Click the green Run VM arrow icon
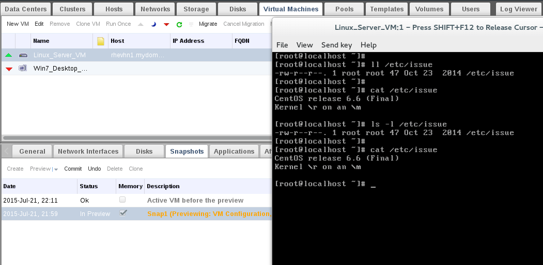Viewport: 543px width, 265px height. pyautogui.click(x=141, y=24)
